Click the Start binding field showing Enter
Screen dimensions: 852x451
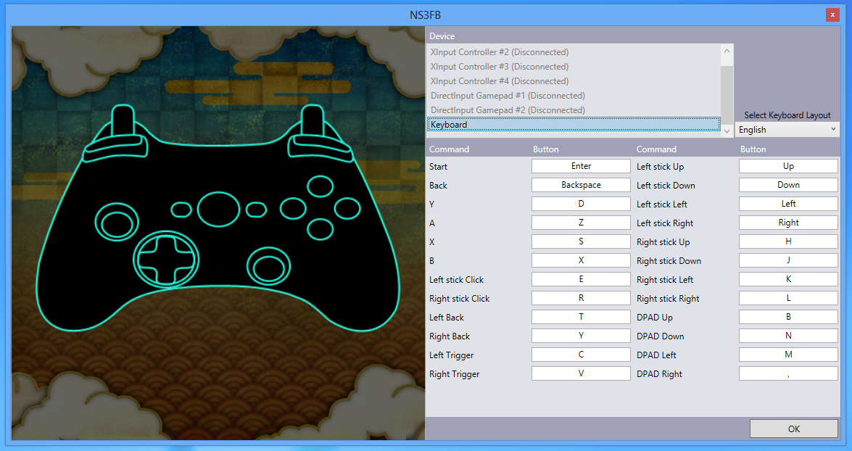coord(581,166)
